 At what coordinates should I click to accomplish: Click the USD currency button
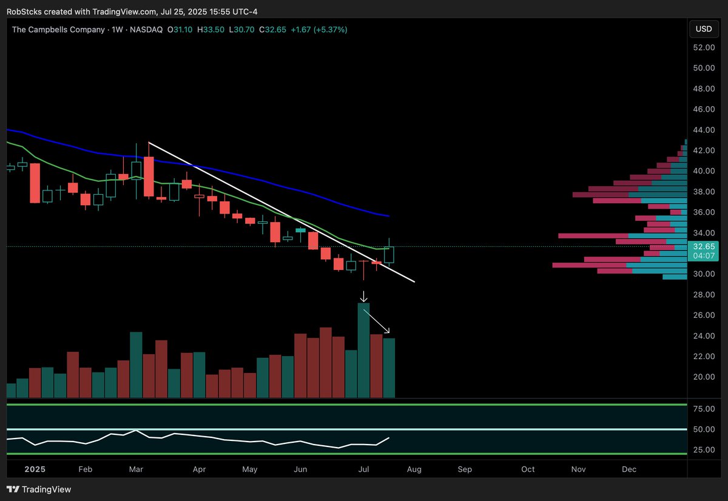[704, 29]
